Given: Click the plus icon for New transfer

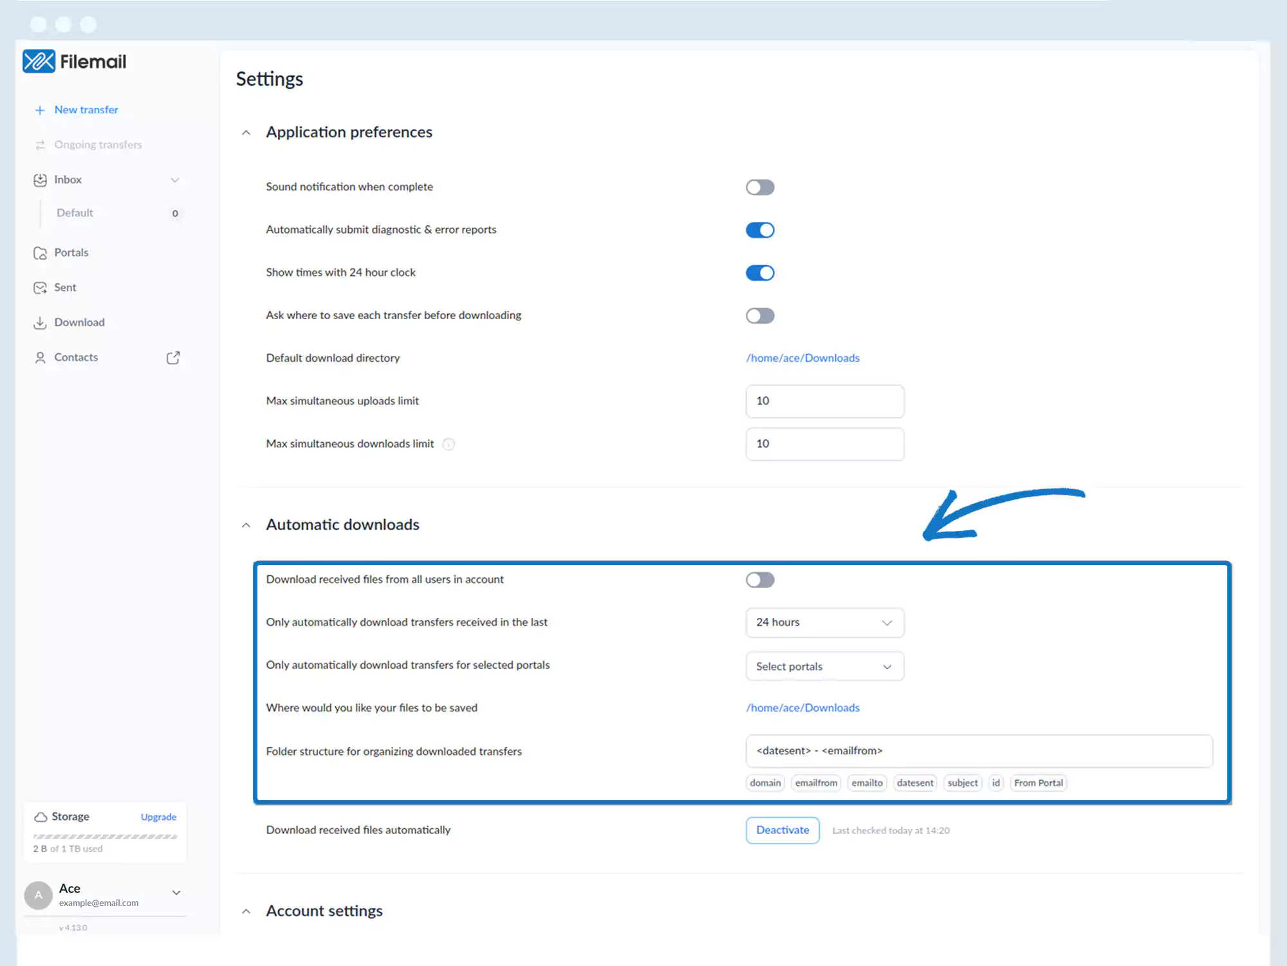Looking at the screenshot, I should [40, 110].
